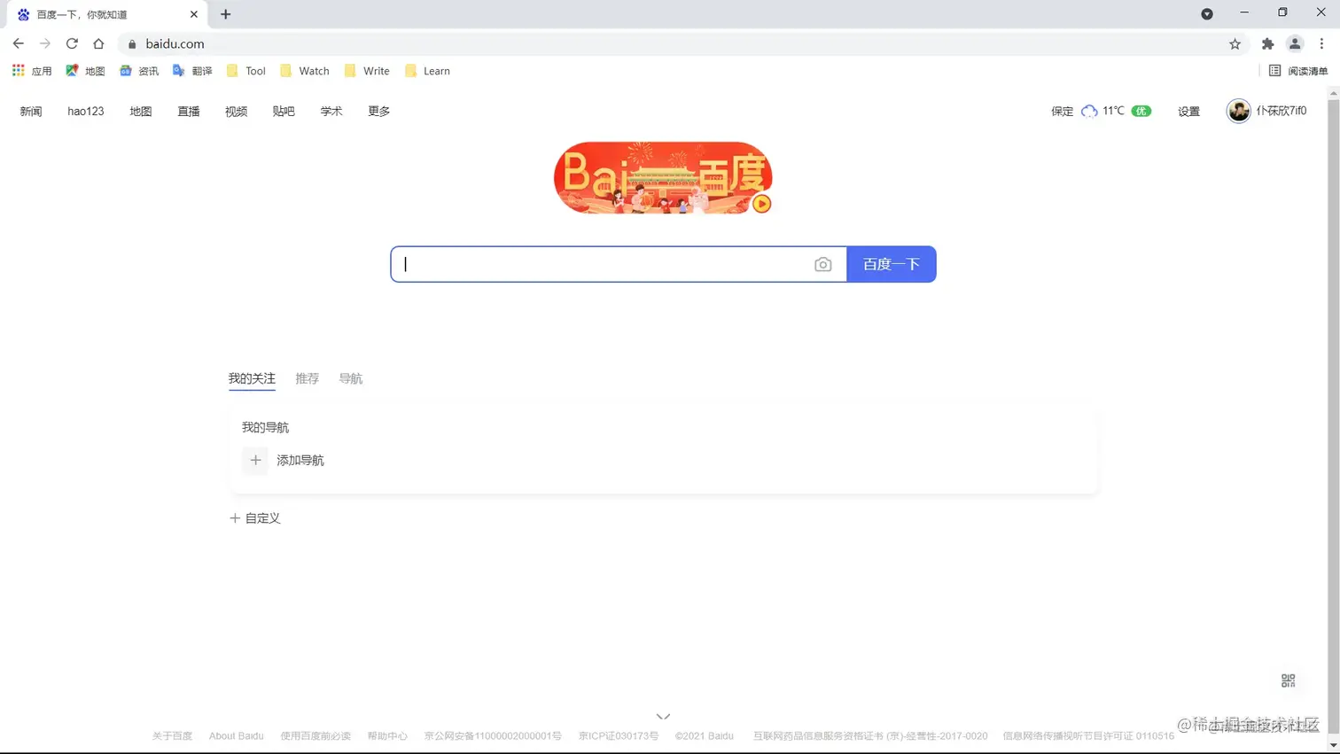The width and height of the screenshot is (1340, 754).
Task: Click the 京ICP证030173号 footer link
Action: 619,736
